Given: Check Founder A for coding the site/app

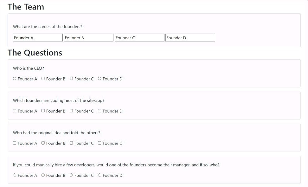Looking at the screenshot, I should pyautogui.click(x=15, y=111).
